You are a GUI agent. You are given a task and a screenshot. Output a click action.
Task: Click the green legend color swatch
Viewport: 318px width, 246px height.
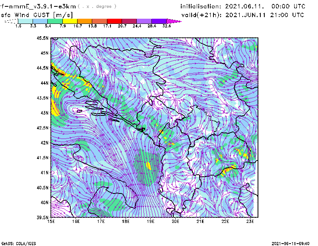pos(55,21)
